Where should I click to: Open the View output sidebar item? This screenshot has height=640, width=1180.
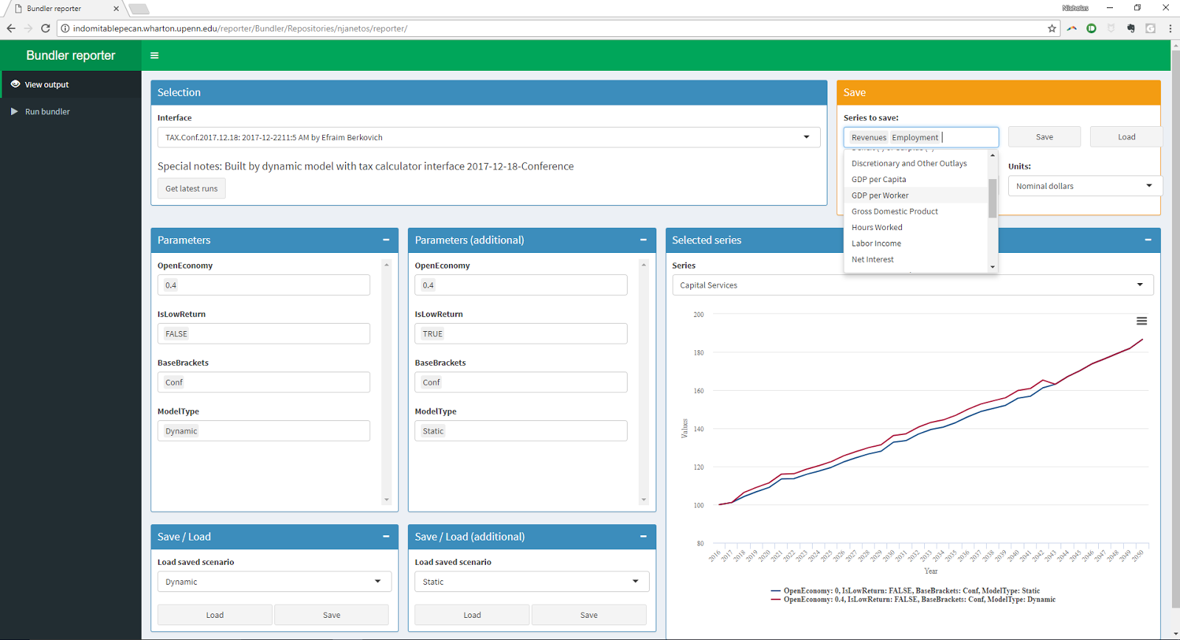point(71,84)
